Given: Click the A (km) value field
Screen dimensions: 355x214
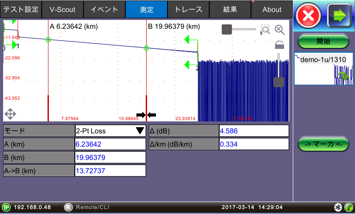Looking at the screenshot, I should pos(110,144).
